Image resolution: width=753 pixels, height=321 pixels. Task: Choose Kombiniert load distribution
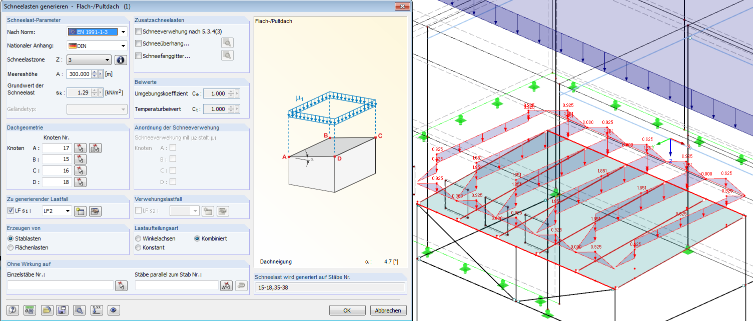click(x=197, y=238)
